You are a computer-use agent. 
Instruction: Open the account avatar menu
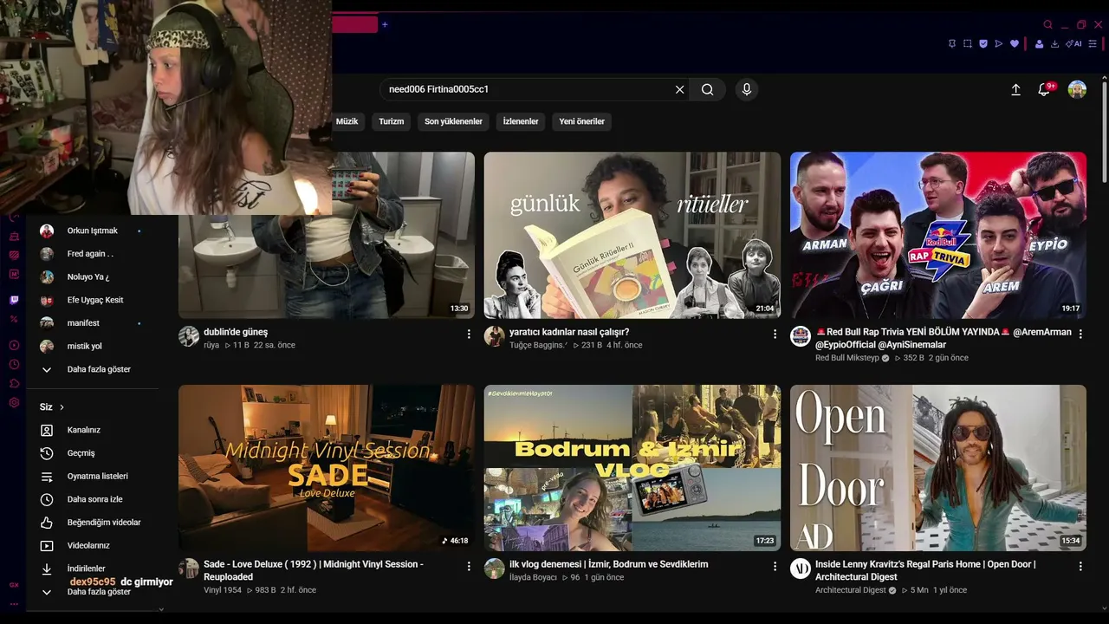click(1077, 89)
